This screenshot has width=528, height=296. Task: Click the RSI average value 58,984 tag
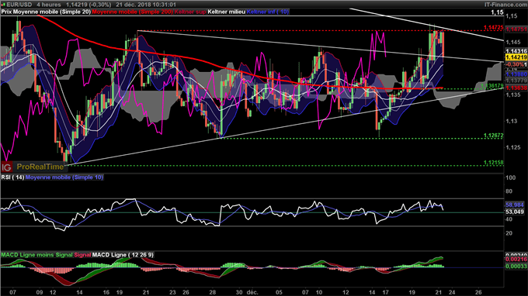515,205
